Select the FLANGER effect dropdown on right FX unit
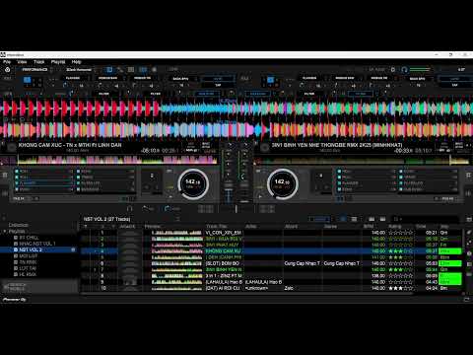473x355 pixels. (310, 78)
